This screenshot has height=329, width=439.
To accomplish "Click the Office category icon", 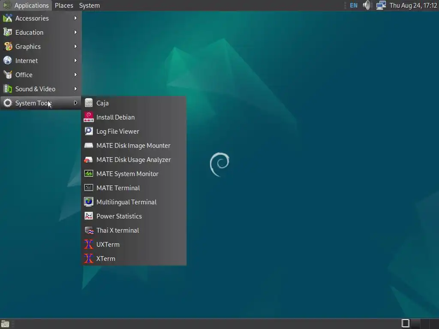I will (x=8, y=75).
